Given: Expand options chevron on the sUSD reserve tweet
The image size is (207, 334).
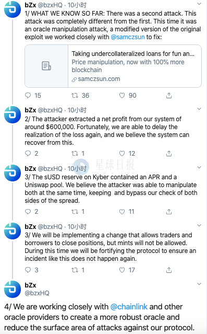Looking at the screenshot, I should 199,167.
